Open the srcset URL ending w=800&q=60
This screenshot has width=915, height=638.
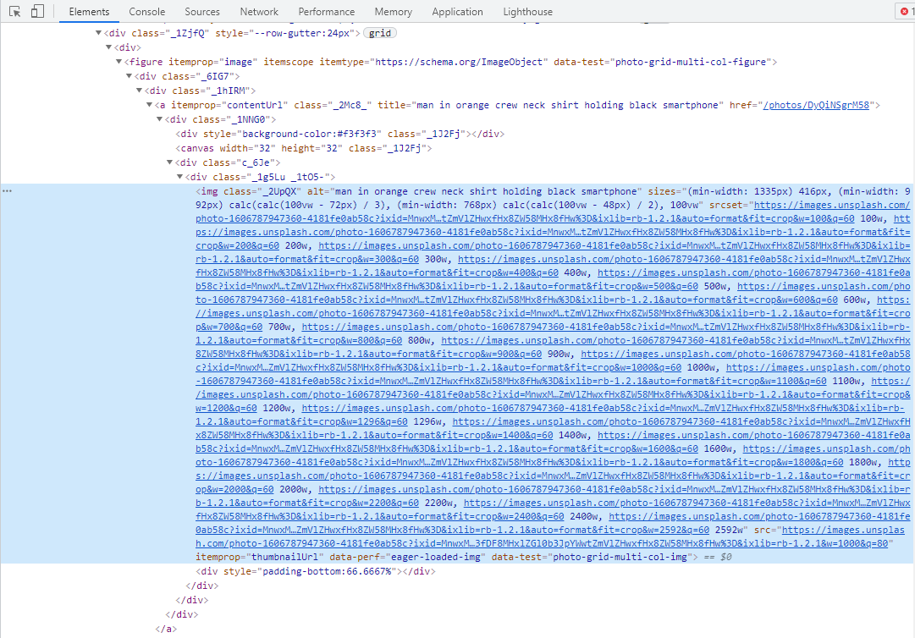(553, 333)
